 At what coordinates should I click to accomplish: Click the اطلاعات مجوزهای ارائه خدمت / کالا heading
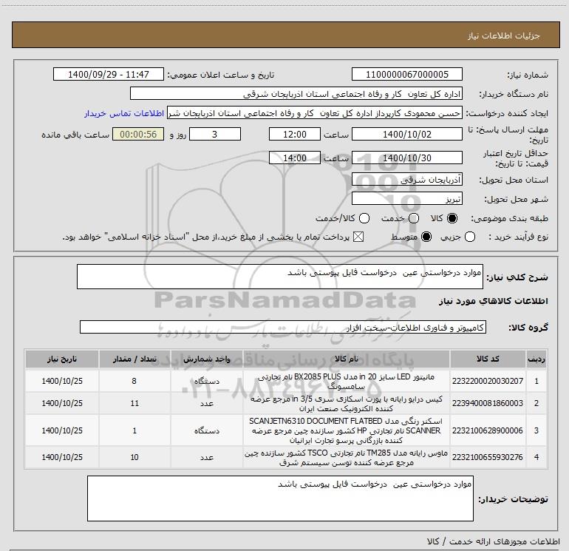point(493,541)
